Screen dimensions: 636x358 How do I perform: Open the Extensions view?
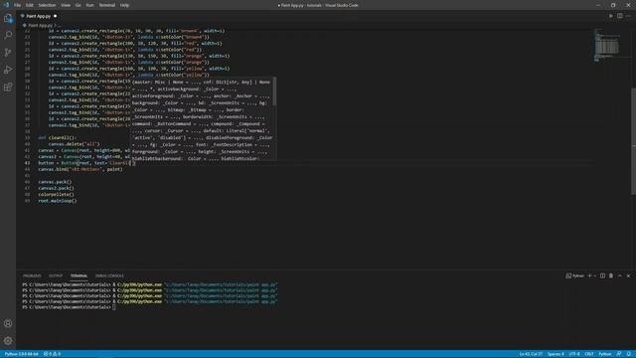pos(8,88)
